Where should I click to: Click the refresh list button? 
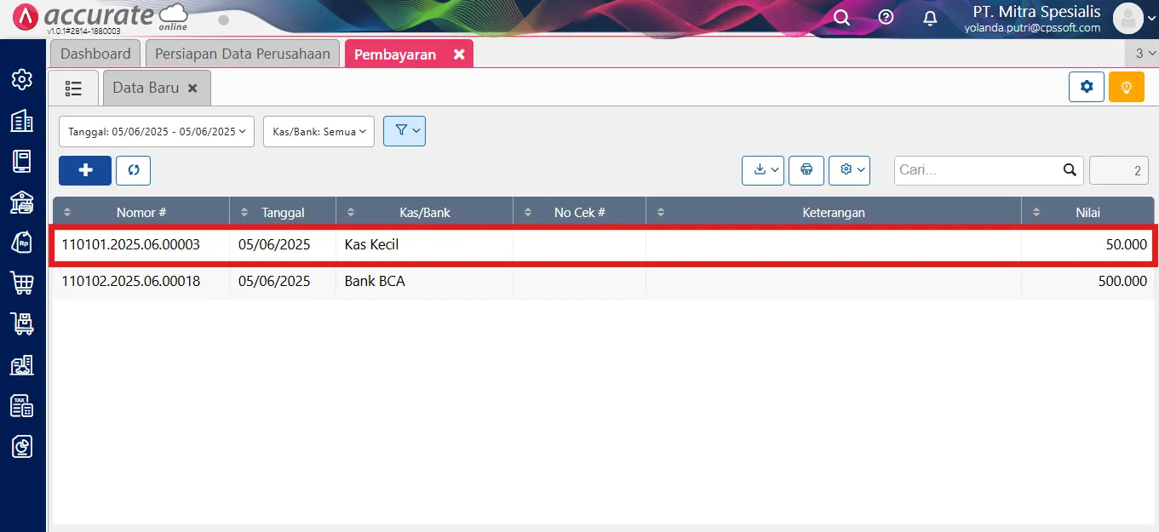(x=134, y=170)
